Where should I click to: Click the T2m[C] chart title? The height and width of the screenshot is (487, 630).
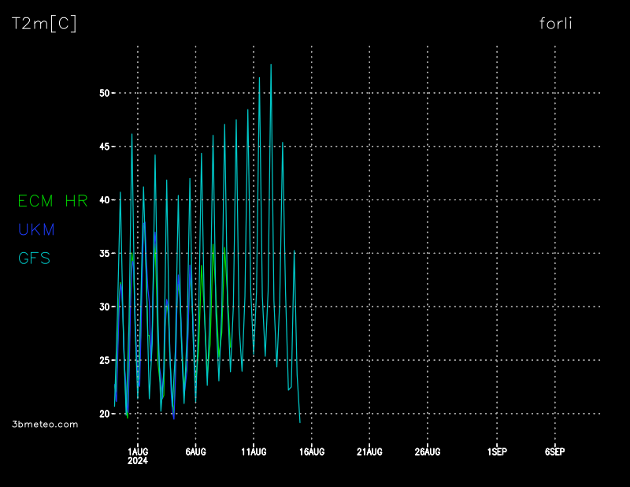(x=44, y=24)
